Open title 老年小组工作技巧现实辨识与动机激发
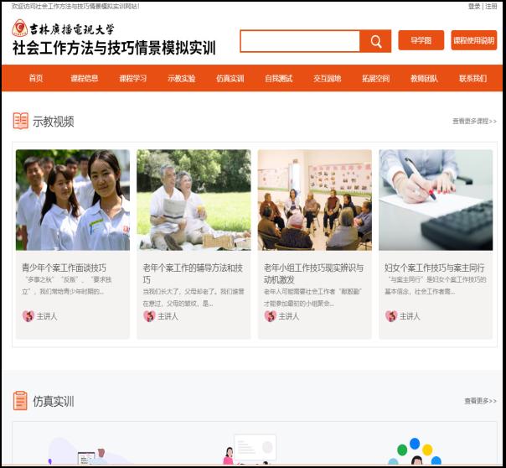The height and width of the screenshot is (468, 506). (313, 273)
